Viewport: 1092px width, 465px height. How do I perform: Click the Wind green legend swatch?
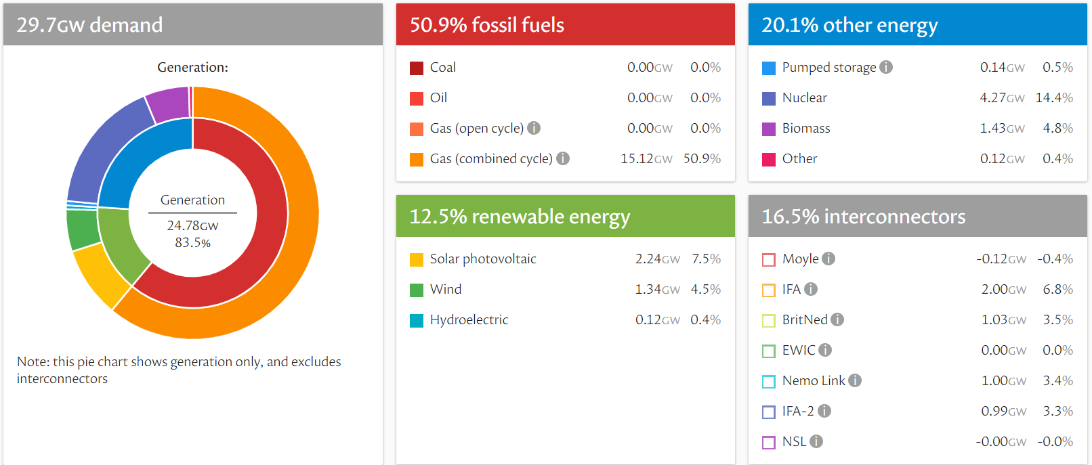point(417,290)
